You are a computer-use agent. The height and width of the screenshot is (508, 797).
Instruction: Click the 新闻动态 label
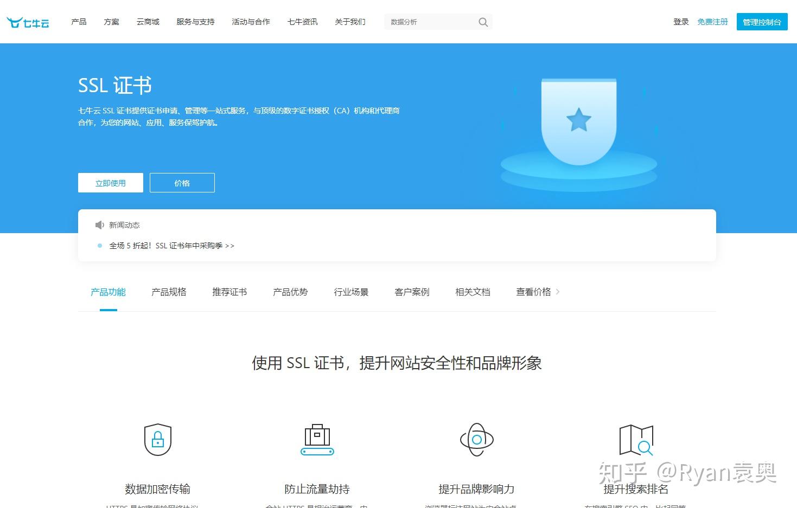pyautogui.click(x=124, y=225)
